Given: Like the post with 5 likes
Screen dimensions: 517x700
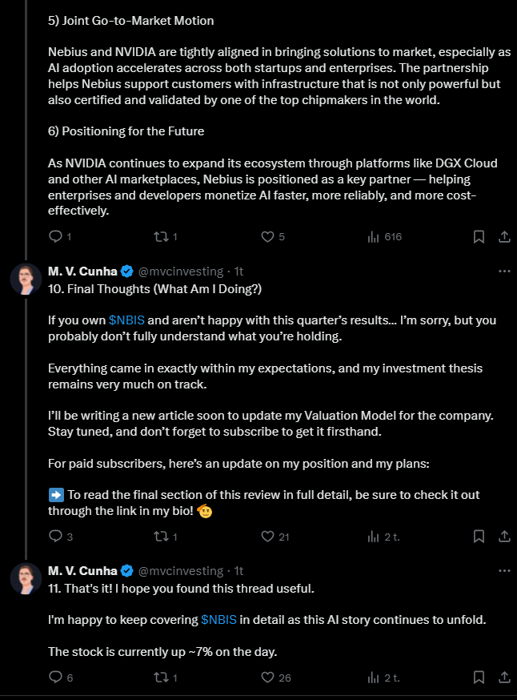Looking at the screenshot, I should pos(268,236).
